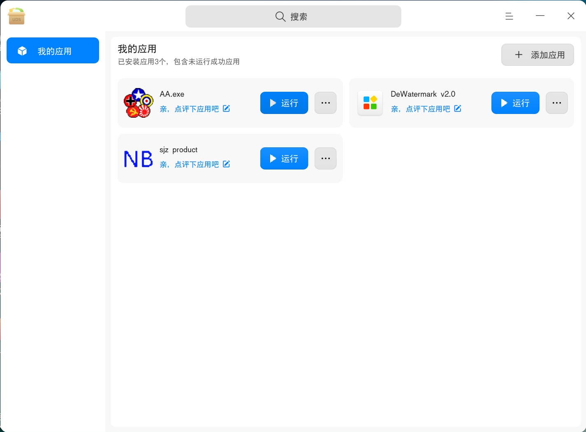Select 我的应用 in the sidebar
The height and width of the screenshot is (432, 586).
[x=53, y=50]
